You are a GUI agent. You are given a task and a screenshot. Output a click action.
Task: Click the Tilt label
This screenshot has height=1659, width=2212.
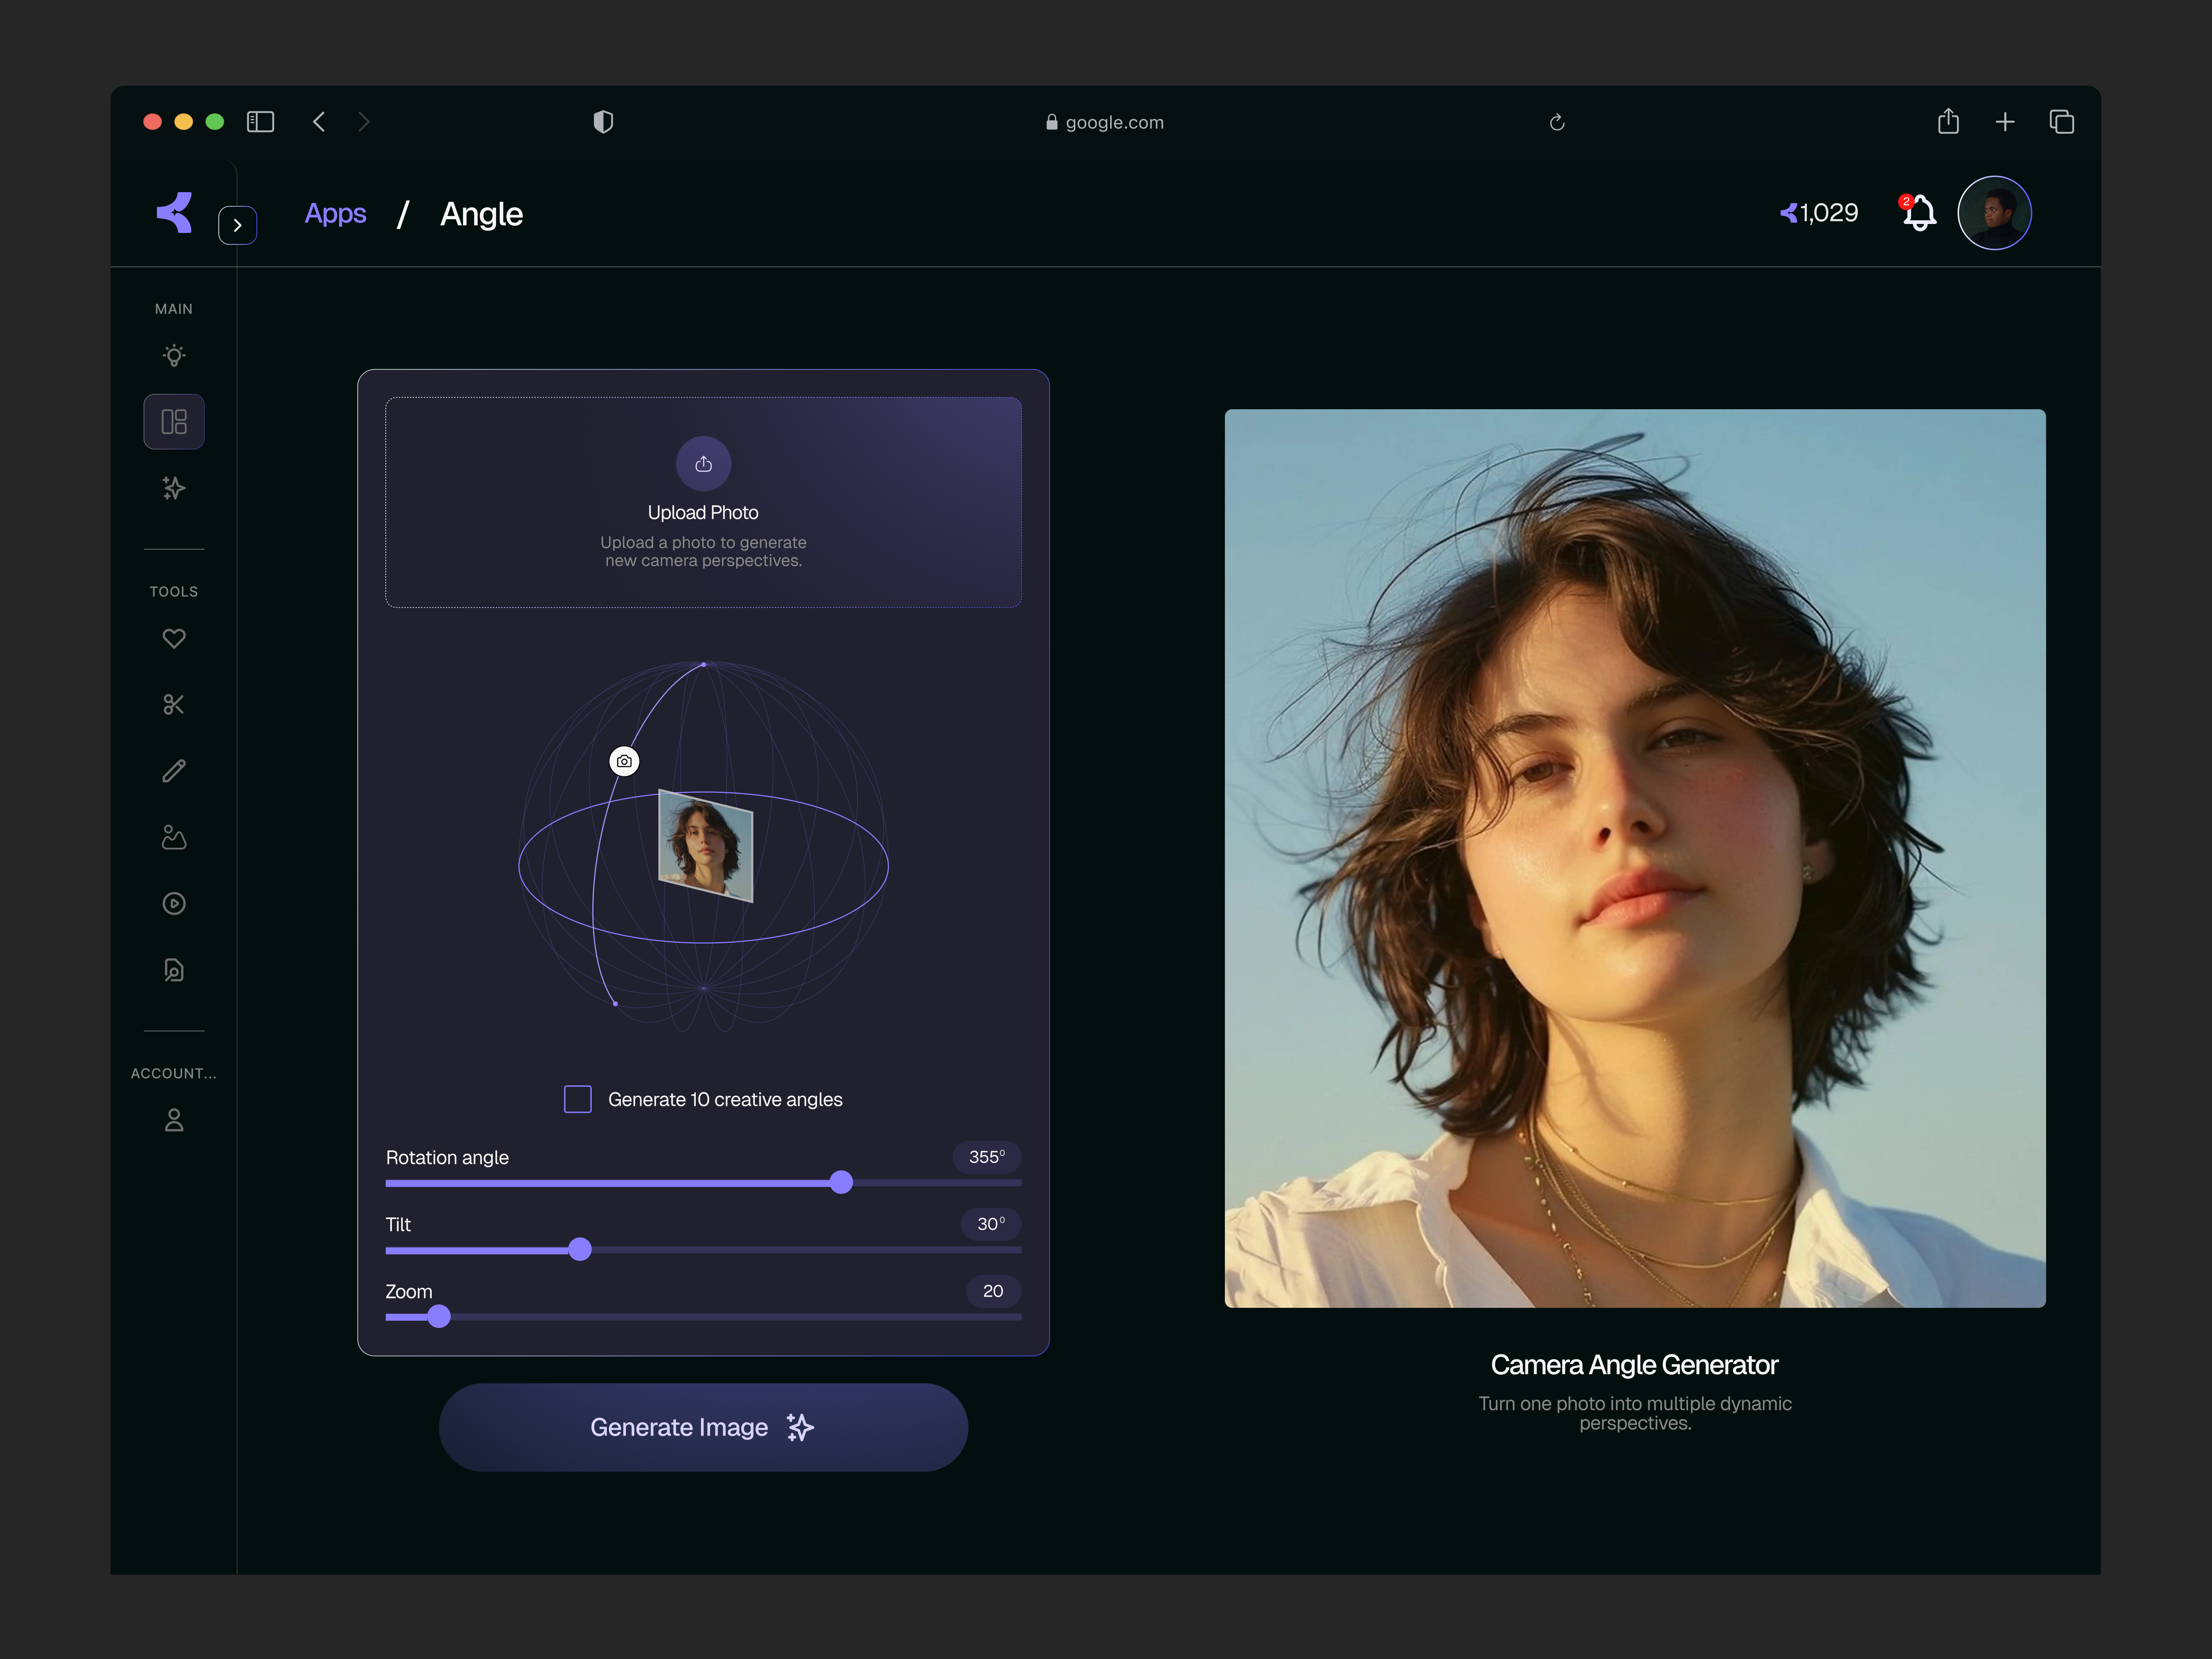click(398, 1224)
